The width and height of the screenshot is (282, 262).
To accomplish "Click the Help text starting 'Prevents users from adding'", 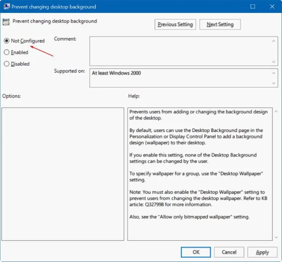I will (198, 115).
